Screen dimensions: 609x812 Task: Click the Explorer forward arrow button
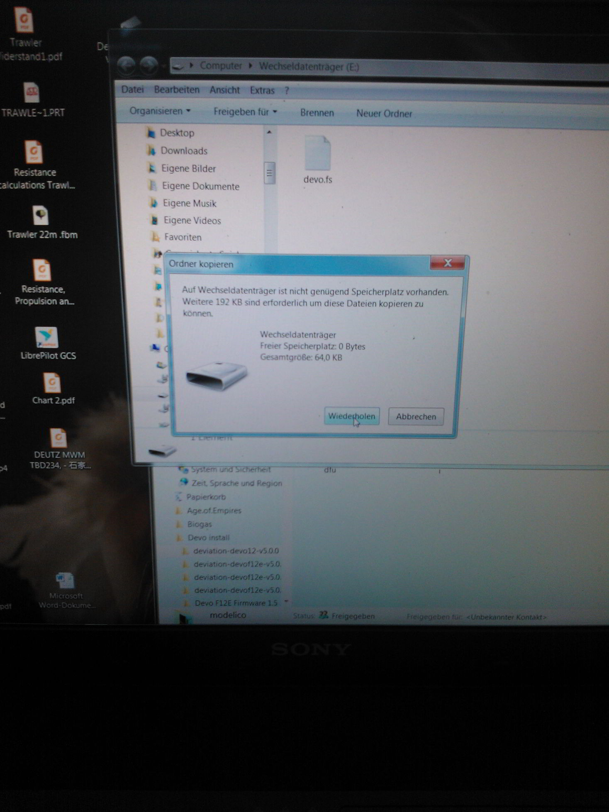point(149,65)
